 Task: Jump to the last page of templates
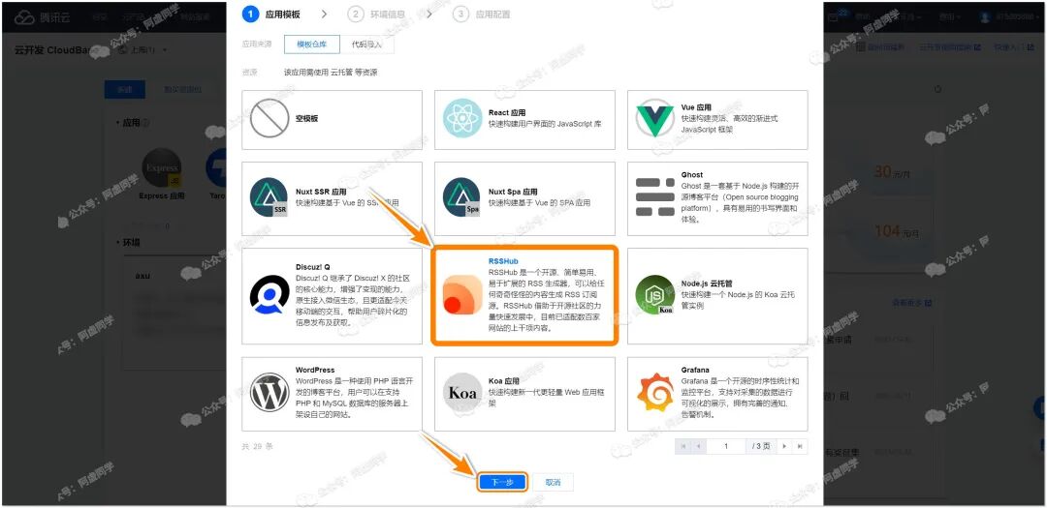click(799, 446)
